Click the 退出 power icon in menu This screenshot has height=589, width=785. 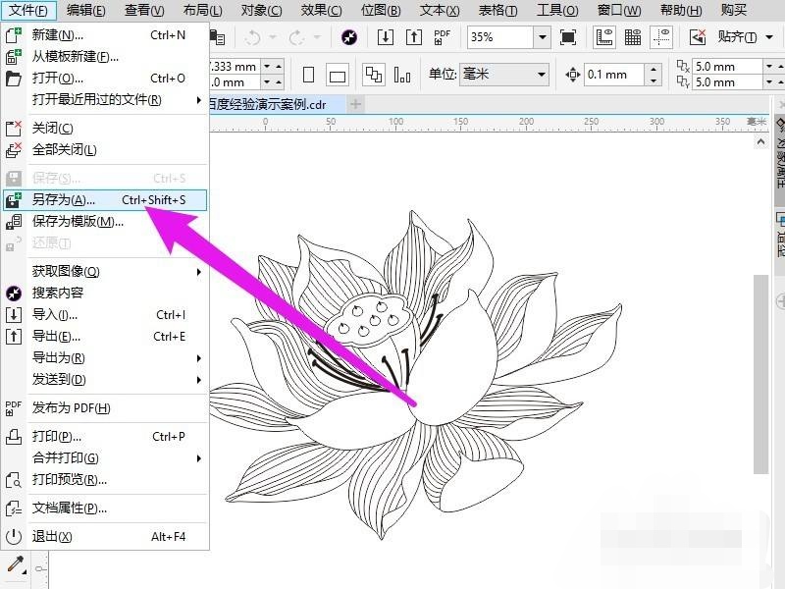click(x=14, y=537)
